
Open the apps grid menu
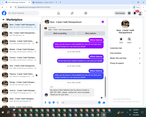point(129,13)
